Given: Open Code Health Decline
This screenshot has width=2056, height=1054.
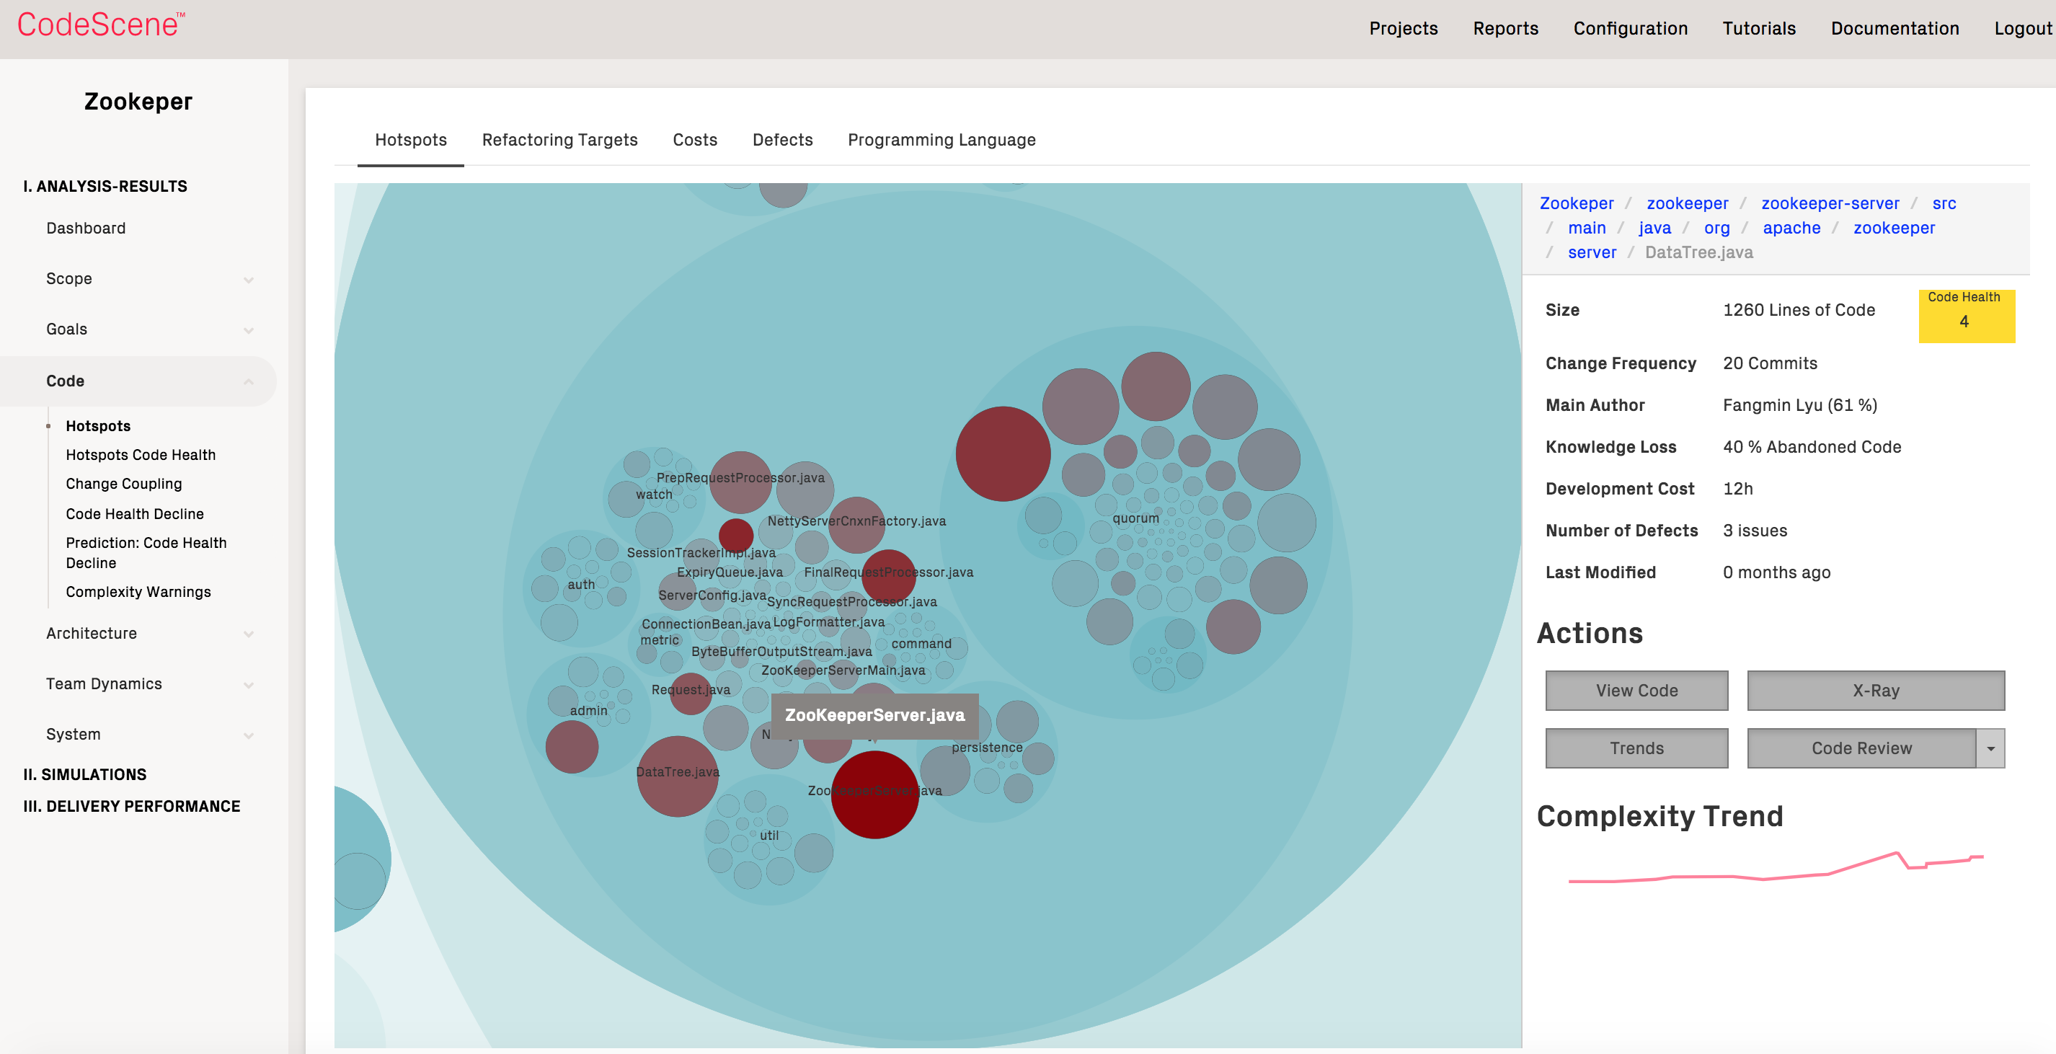Looking at the screenshot, I should tap(135, 514).
